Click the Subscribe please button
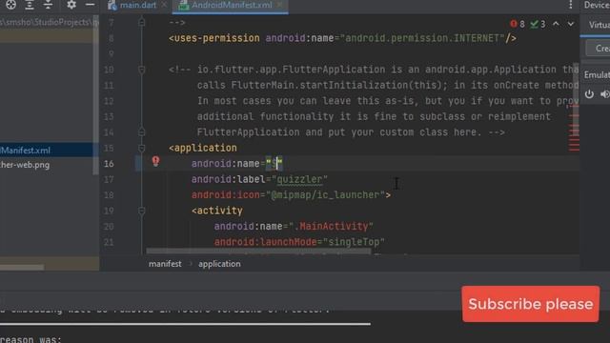 tap(531, 304)
